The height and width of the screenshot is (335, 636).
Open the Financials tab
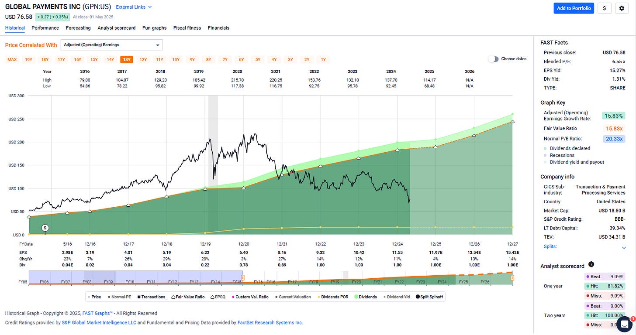tap(218, 27)
